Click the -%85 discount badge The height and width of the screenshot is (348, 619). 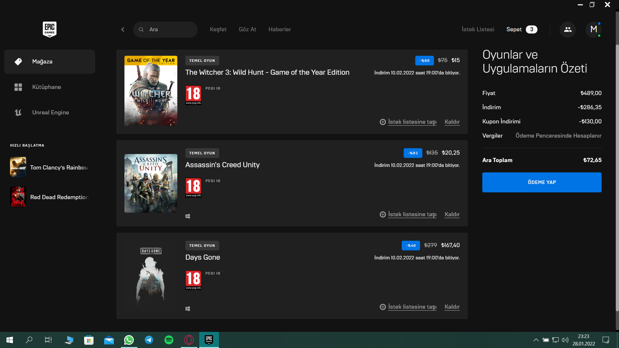tap(413, 153)
